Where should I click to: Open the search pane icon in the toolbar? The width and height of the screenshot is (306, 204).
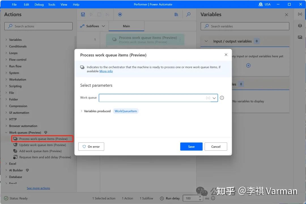point(188,14)
